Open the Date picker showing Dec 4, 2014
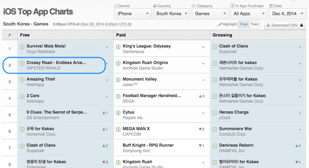The image size is (309, 168). tap(287, 14)
